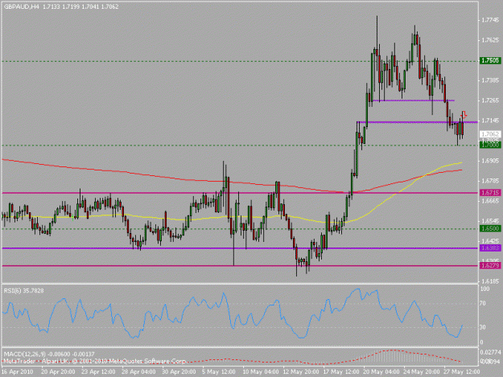503x377 pixels.
Task: Click the 1.7625 price axis value
Action: click(490, 40)
